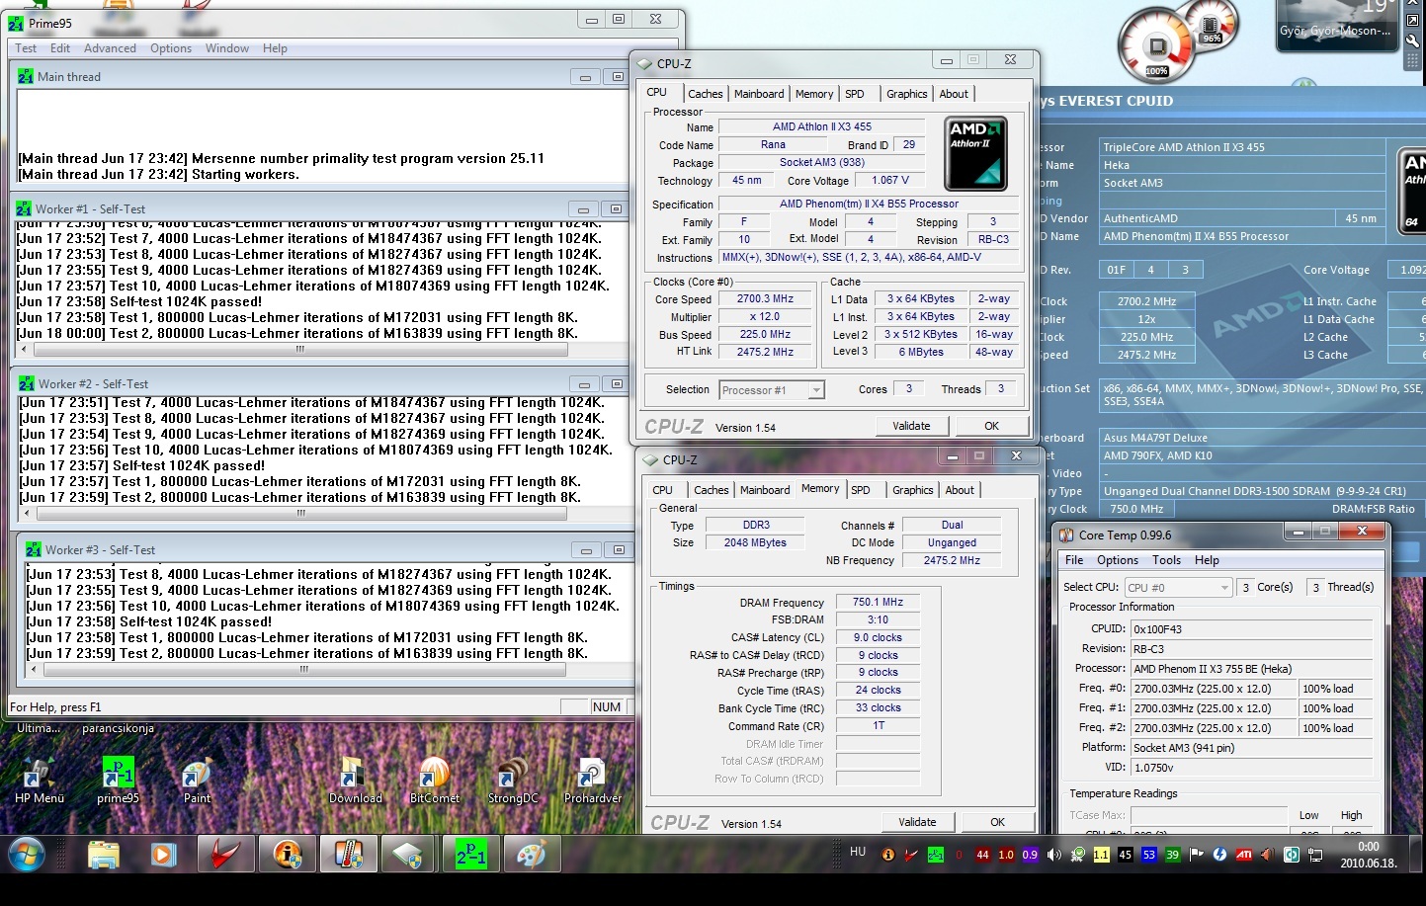Open HU language indicator in taskbar
The width and height of the screenshot is (1426, 906).
[858, 852]
